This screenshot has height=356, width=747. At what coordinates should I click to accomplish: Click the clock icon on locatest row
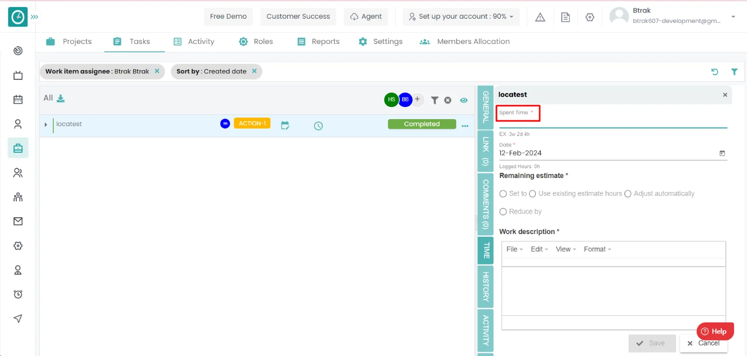(x=318, y=126)
